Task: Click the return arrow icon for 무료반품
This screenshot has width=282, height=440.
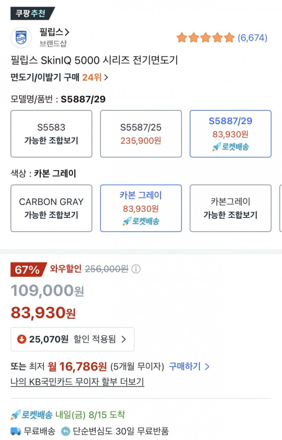Action: (66, 431)
